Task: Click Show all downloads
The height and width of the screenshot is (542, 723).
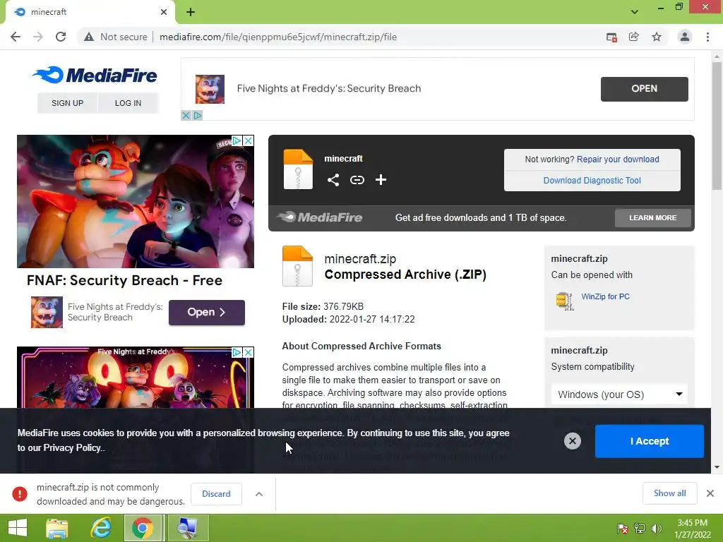Action: click(x=669, y=493)
